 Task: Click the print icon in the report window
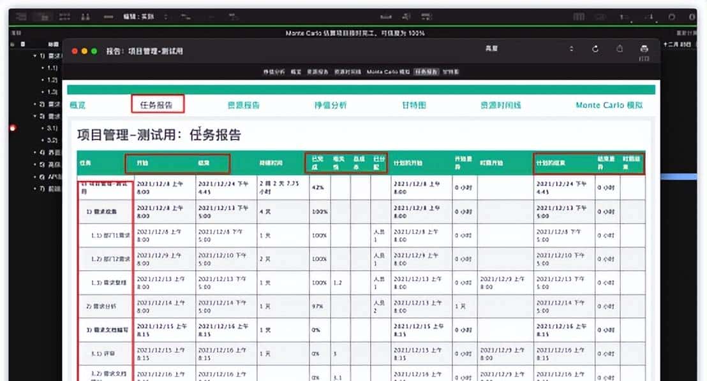tap(644, 48)
